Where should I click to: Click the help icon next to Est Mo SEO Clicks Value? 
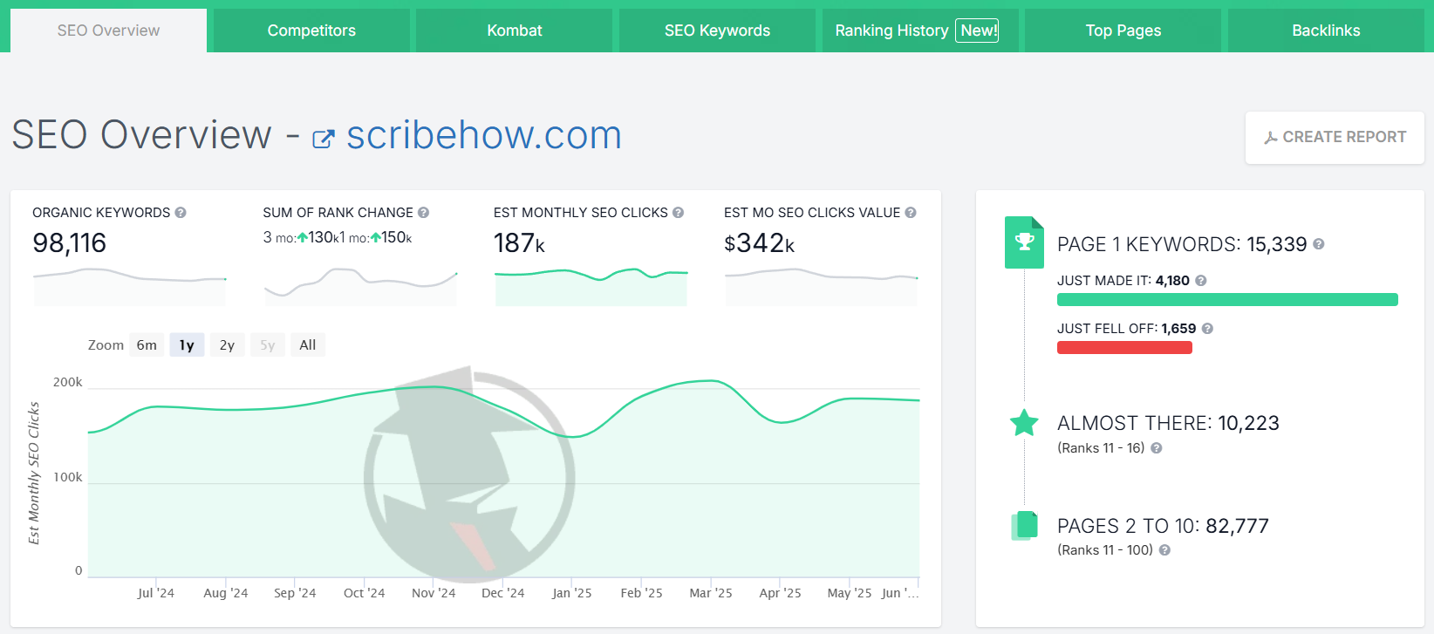tap(911, 213)
